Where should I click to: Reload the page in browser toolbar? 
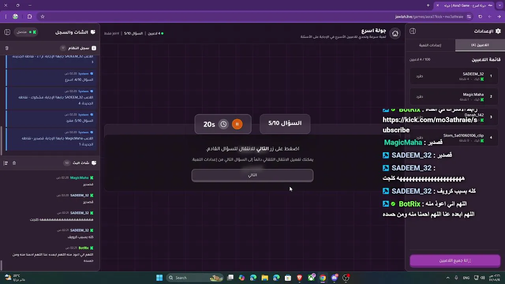tap(480, 17)
